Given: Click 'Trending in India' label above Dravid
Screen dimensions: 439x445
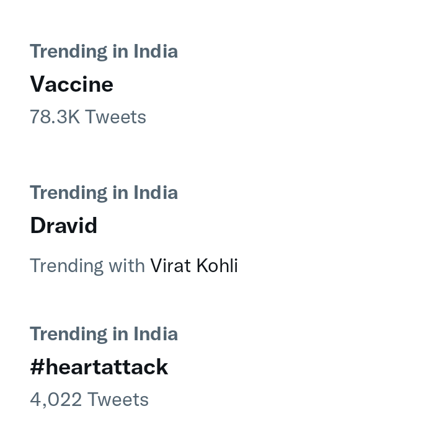Looking at the screenshot, I should point(104,193).
